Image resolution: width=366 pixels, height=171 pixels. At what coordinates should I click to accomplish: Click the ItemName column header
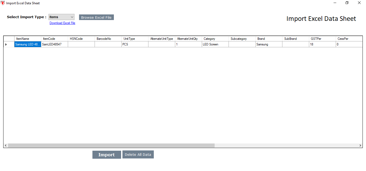point(28,39)
